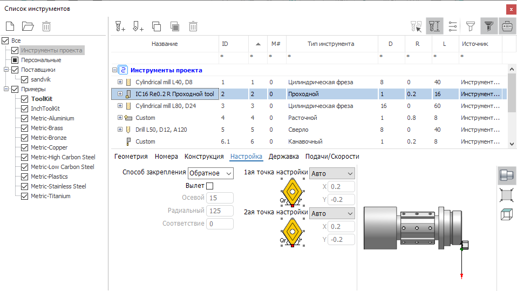Click the holder 3D view icon beside preview

[x=506, y=175]
